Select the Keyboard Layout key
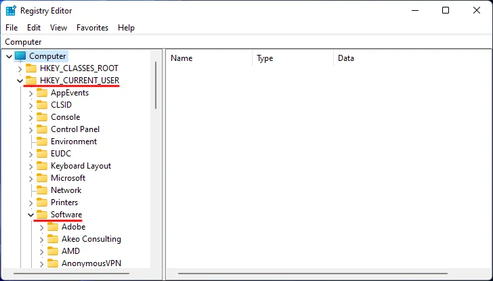The width and height of the screenshot is (493, 281). (x=81, y=166)
